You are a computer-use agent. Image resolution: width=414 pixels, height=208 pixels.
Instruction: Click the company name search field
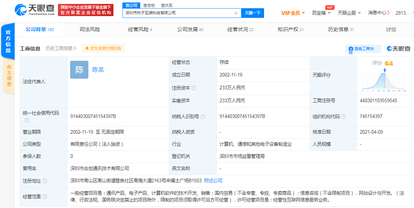tap(179, 13)
